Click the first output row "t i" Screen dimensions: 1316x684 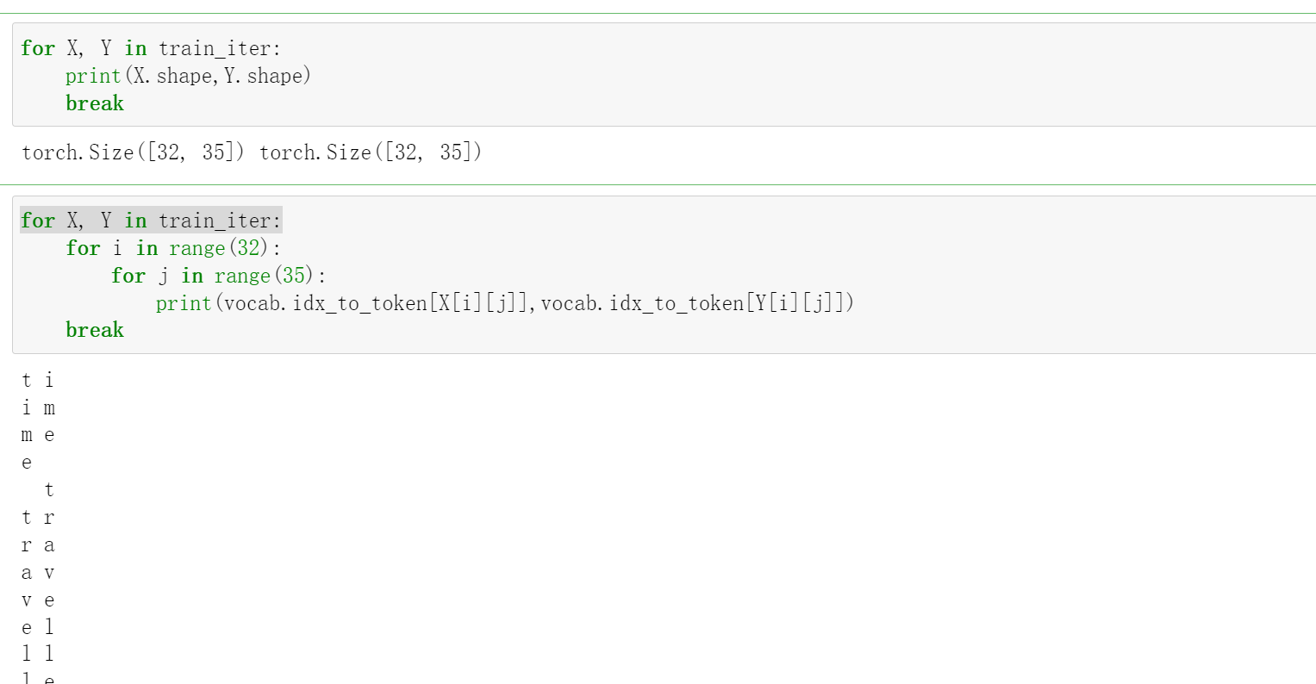[x=38, y=380]
